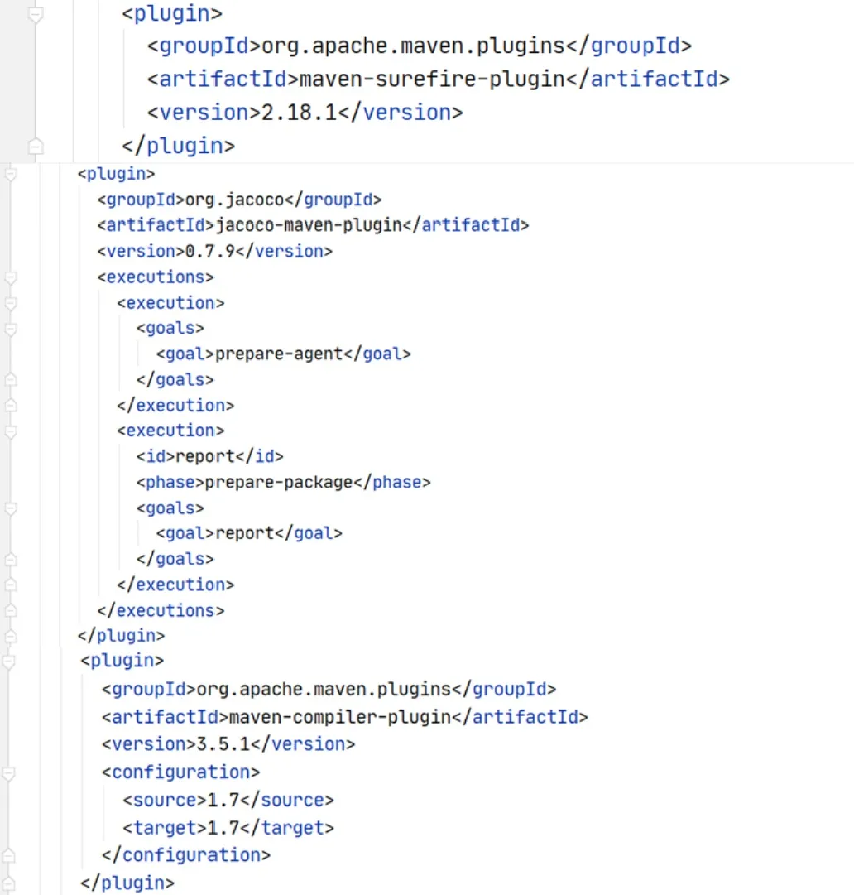Click fold end marker beside </executions>
The height and width of the screenshot is (895, 854).
click(x=10, y=610)
